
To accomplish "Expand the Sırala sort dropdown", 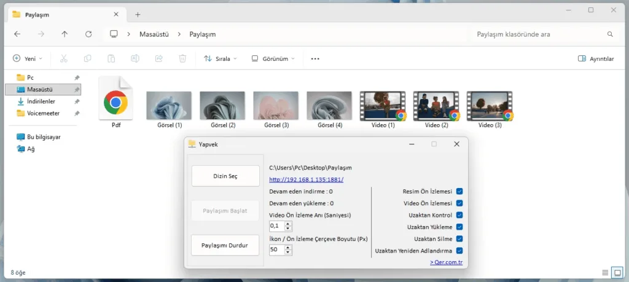I will [221, 59].
